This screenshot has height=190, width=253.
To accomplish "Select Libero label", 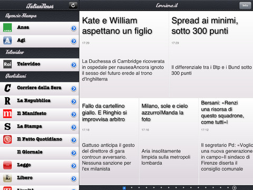I will 25,178.
